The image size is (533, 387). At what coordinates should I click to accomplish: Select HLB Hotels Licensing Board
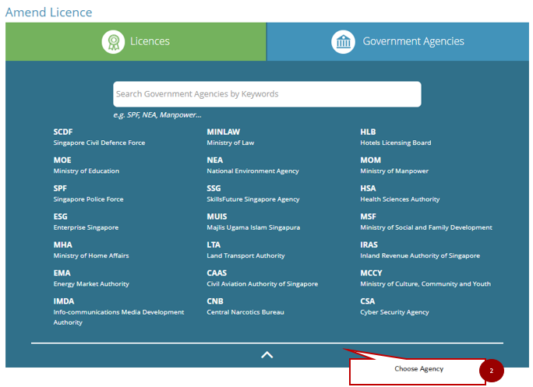tap(395, 137)
